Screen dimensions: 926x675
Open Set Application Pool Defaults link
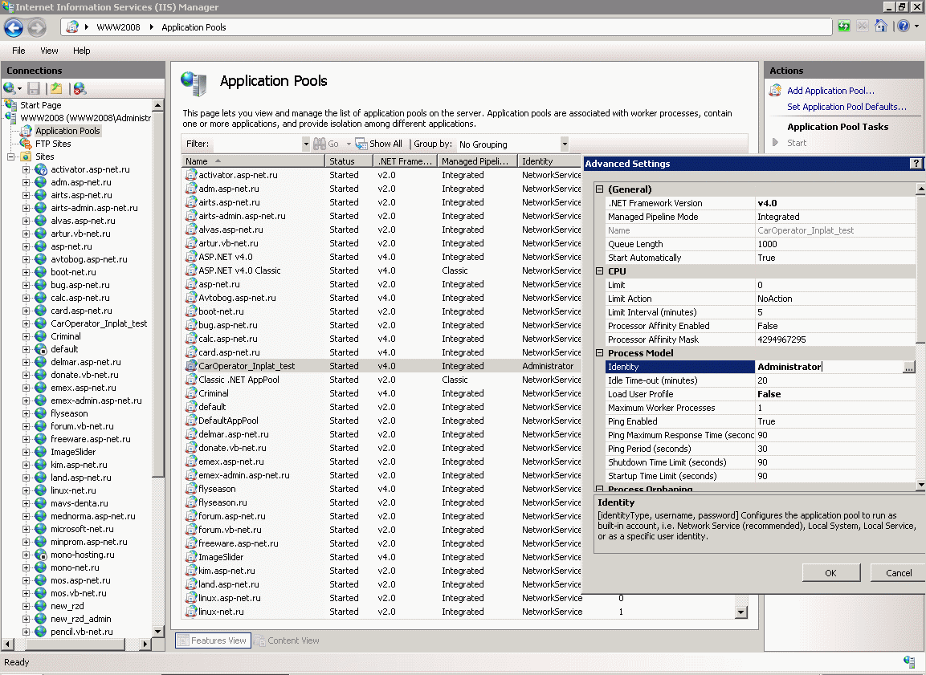(846, 107)
